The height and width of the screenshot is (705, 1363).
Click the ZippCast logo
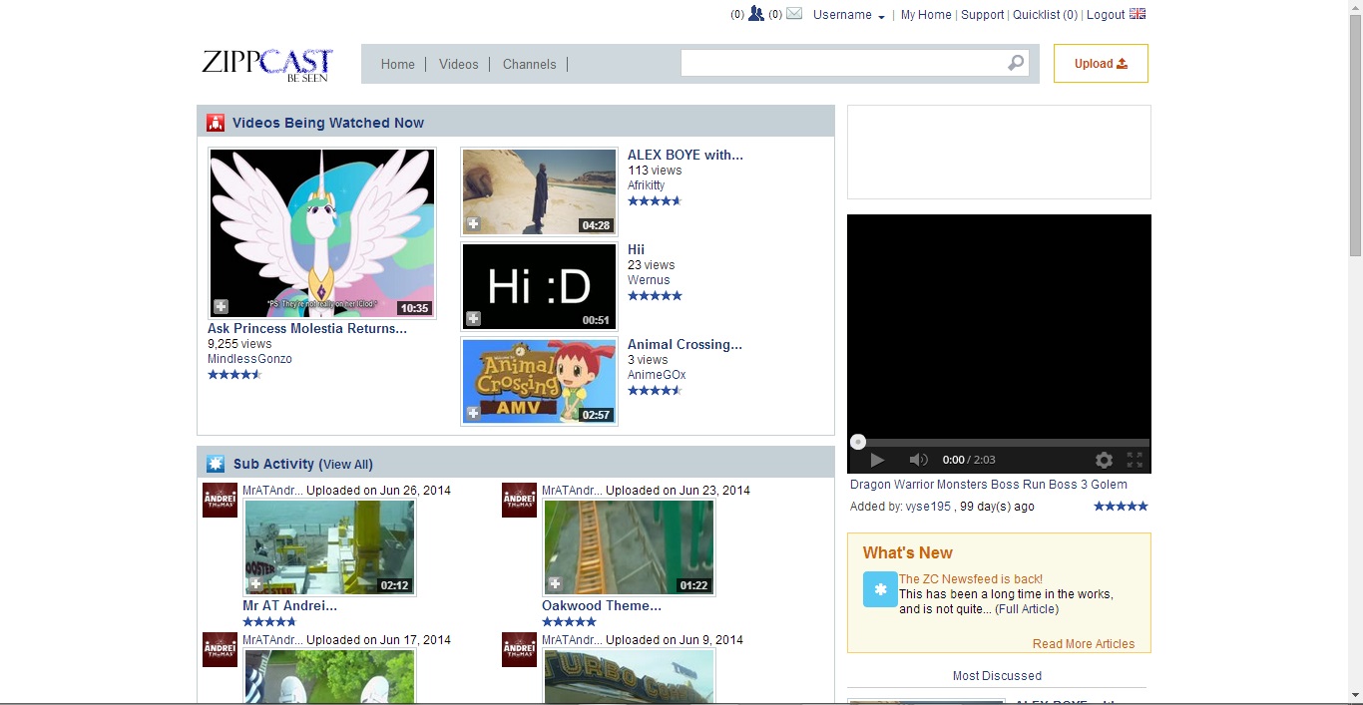[x=267, y=64]
